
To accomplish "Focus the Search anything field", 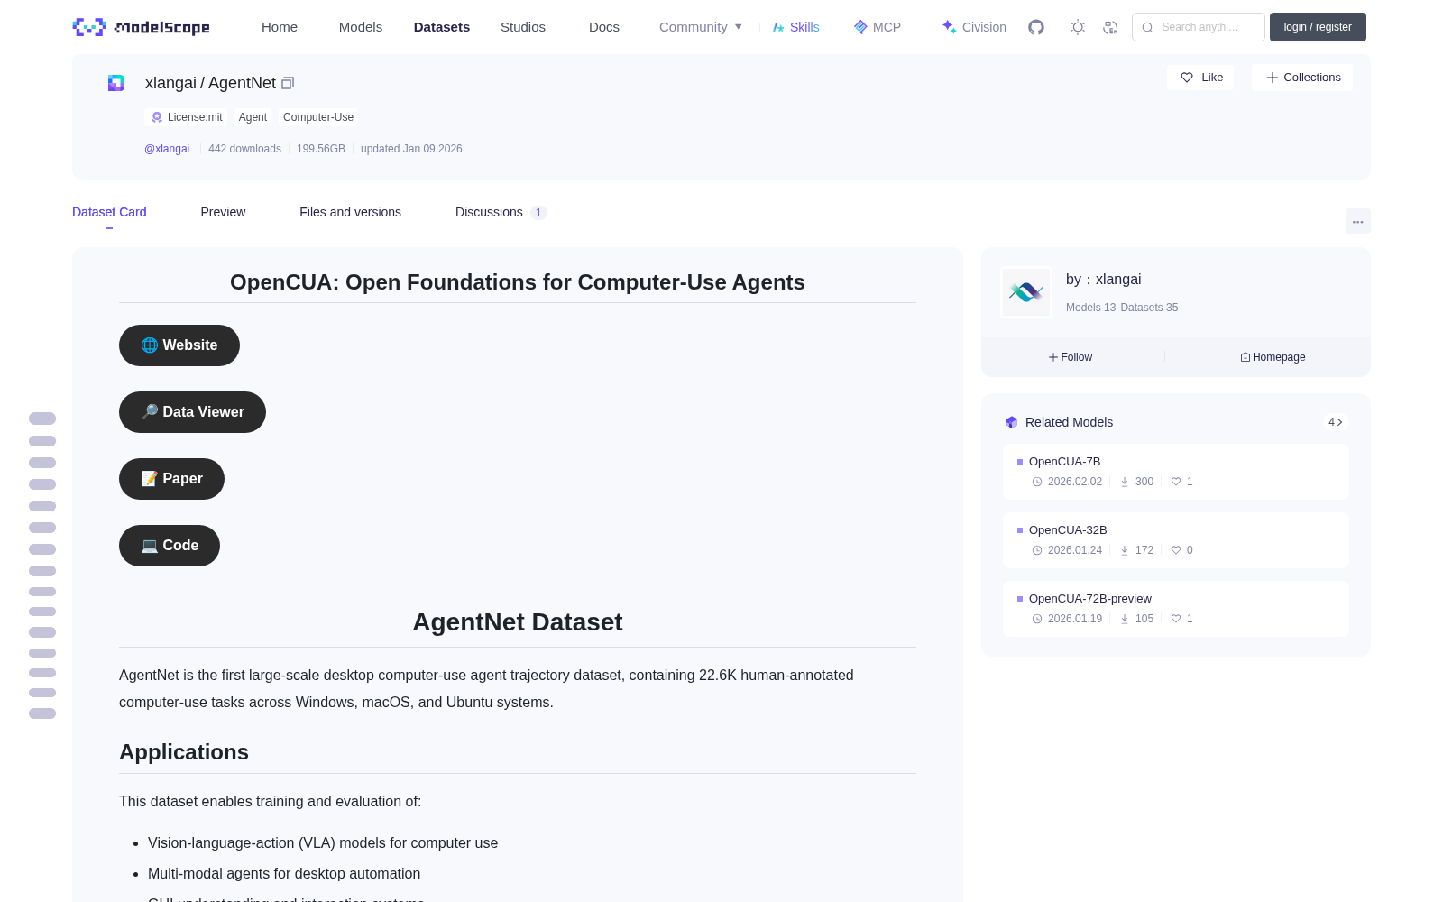I will click(x=1199, y=27).
